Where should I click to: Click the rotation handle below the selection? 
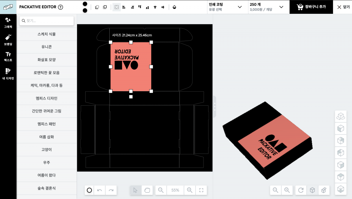point(131,97)
